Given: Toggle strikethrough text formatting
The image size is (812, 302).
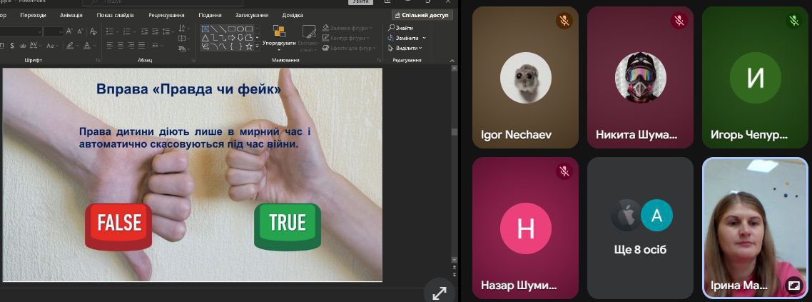Looking at the screenshot, I should pos(23,46).
